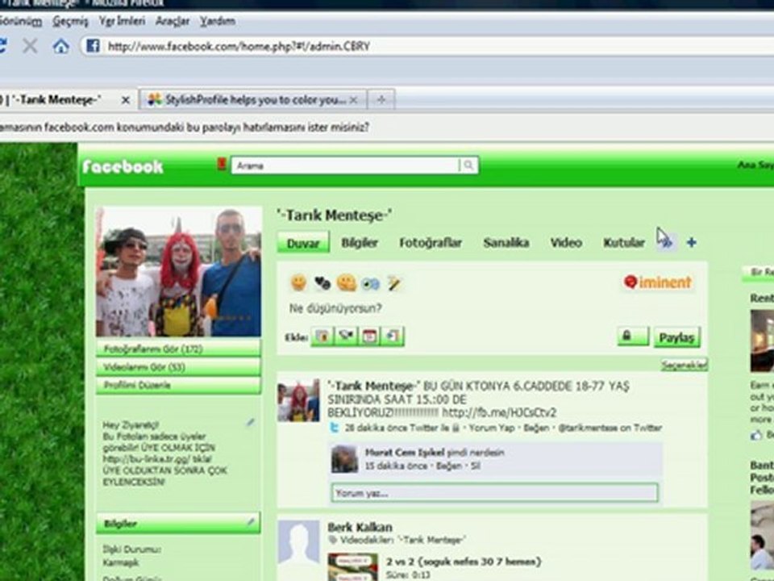Click the Twitter bird icon under the status post

point(334,428)
